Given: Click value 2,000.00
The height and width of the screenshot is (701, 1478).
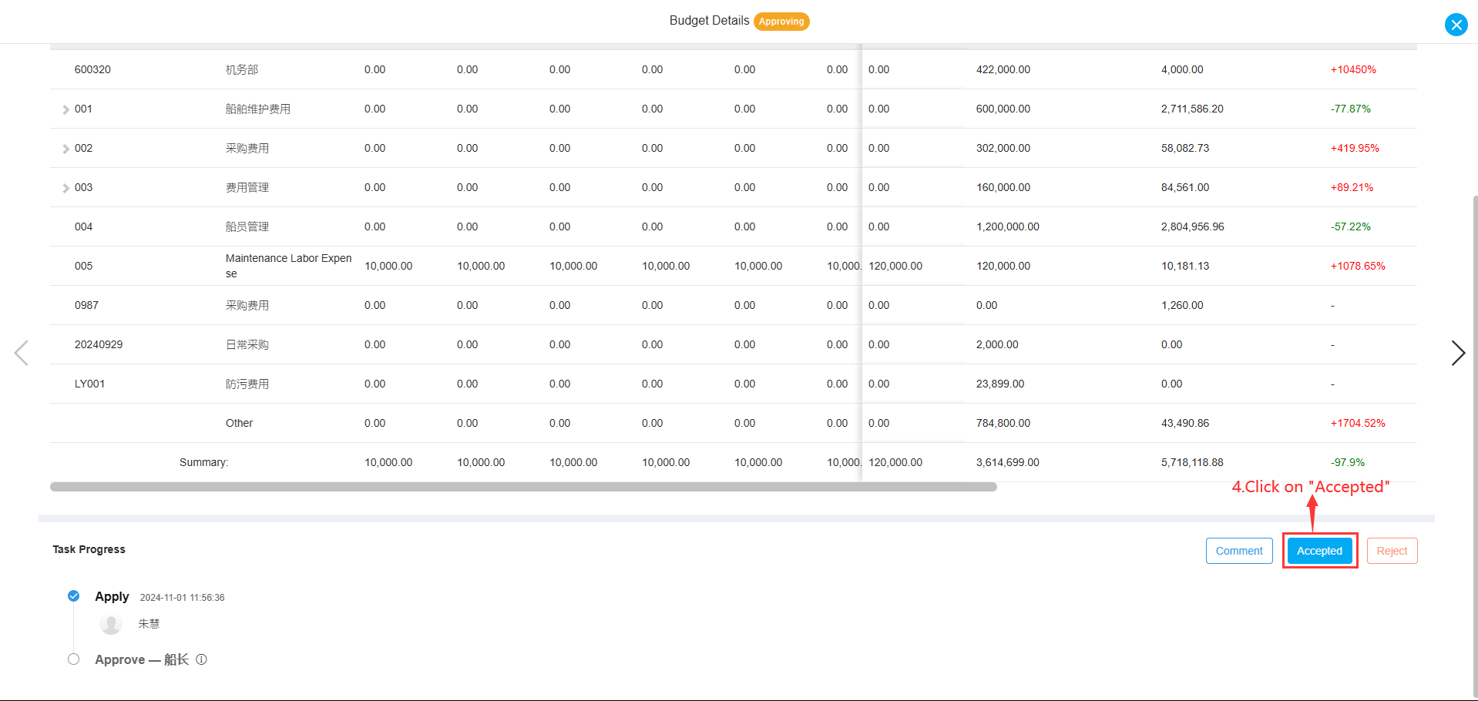Looking at the screenshot, I should pyautogui.click(x=997, y=344).
